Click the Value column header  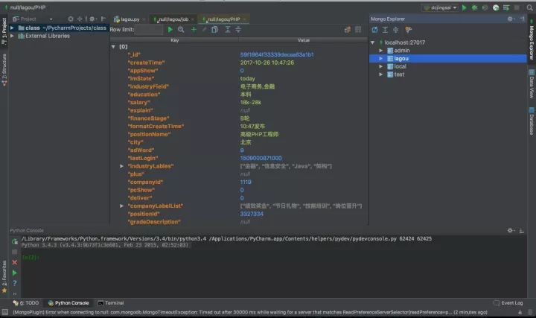[x=303, y=40]
